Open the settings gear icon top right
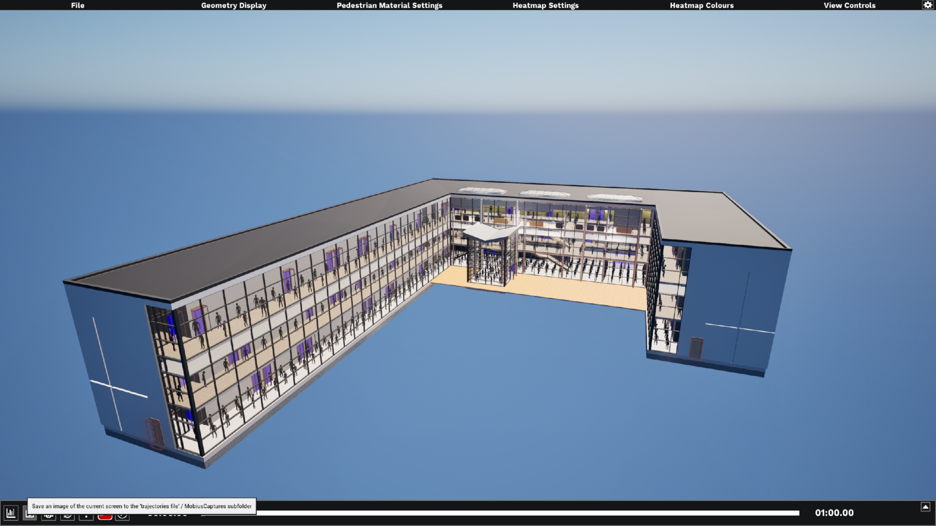 click(927, 5)
